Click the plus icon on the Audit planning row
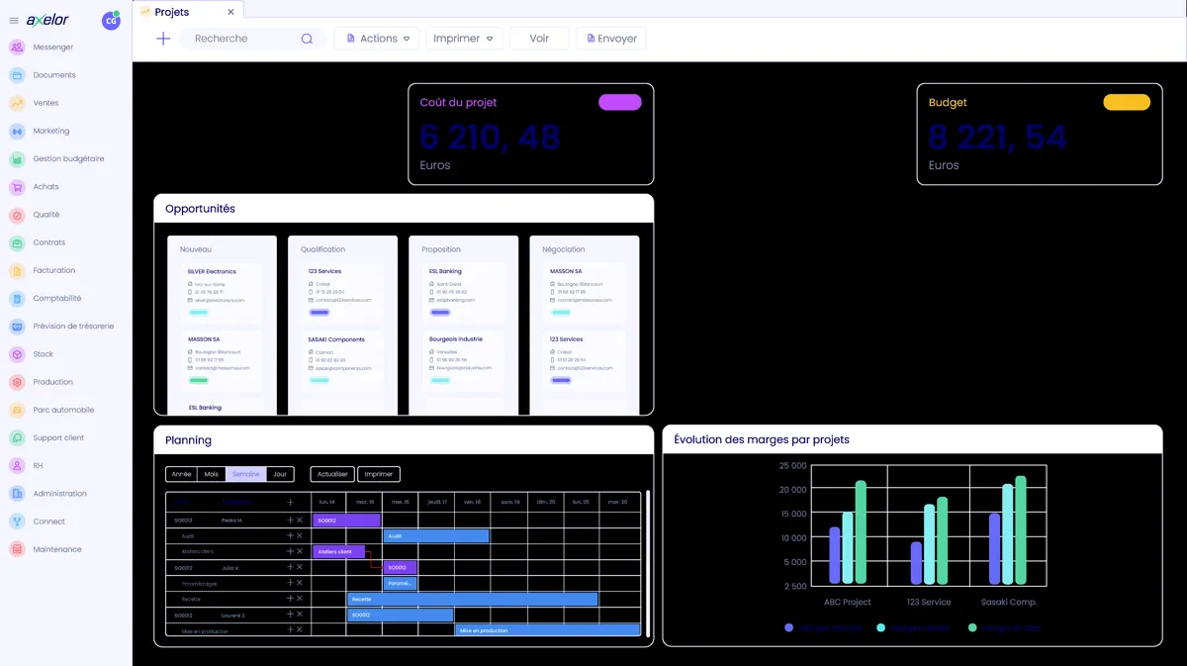Image resolution: width=1187 pixels, height=666 pixels. (x=291, y=535)
